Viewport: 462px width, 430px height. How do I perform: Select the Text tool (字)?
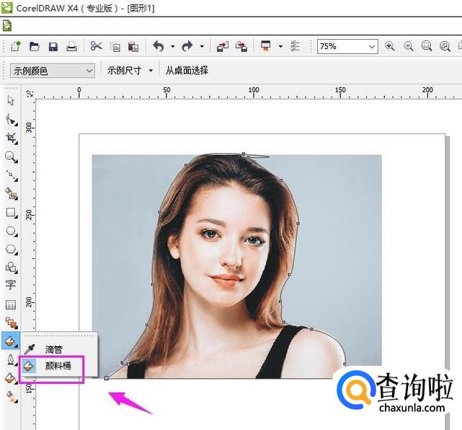pos(11,286)
